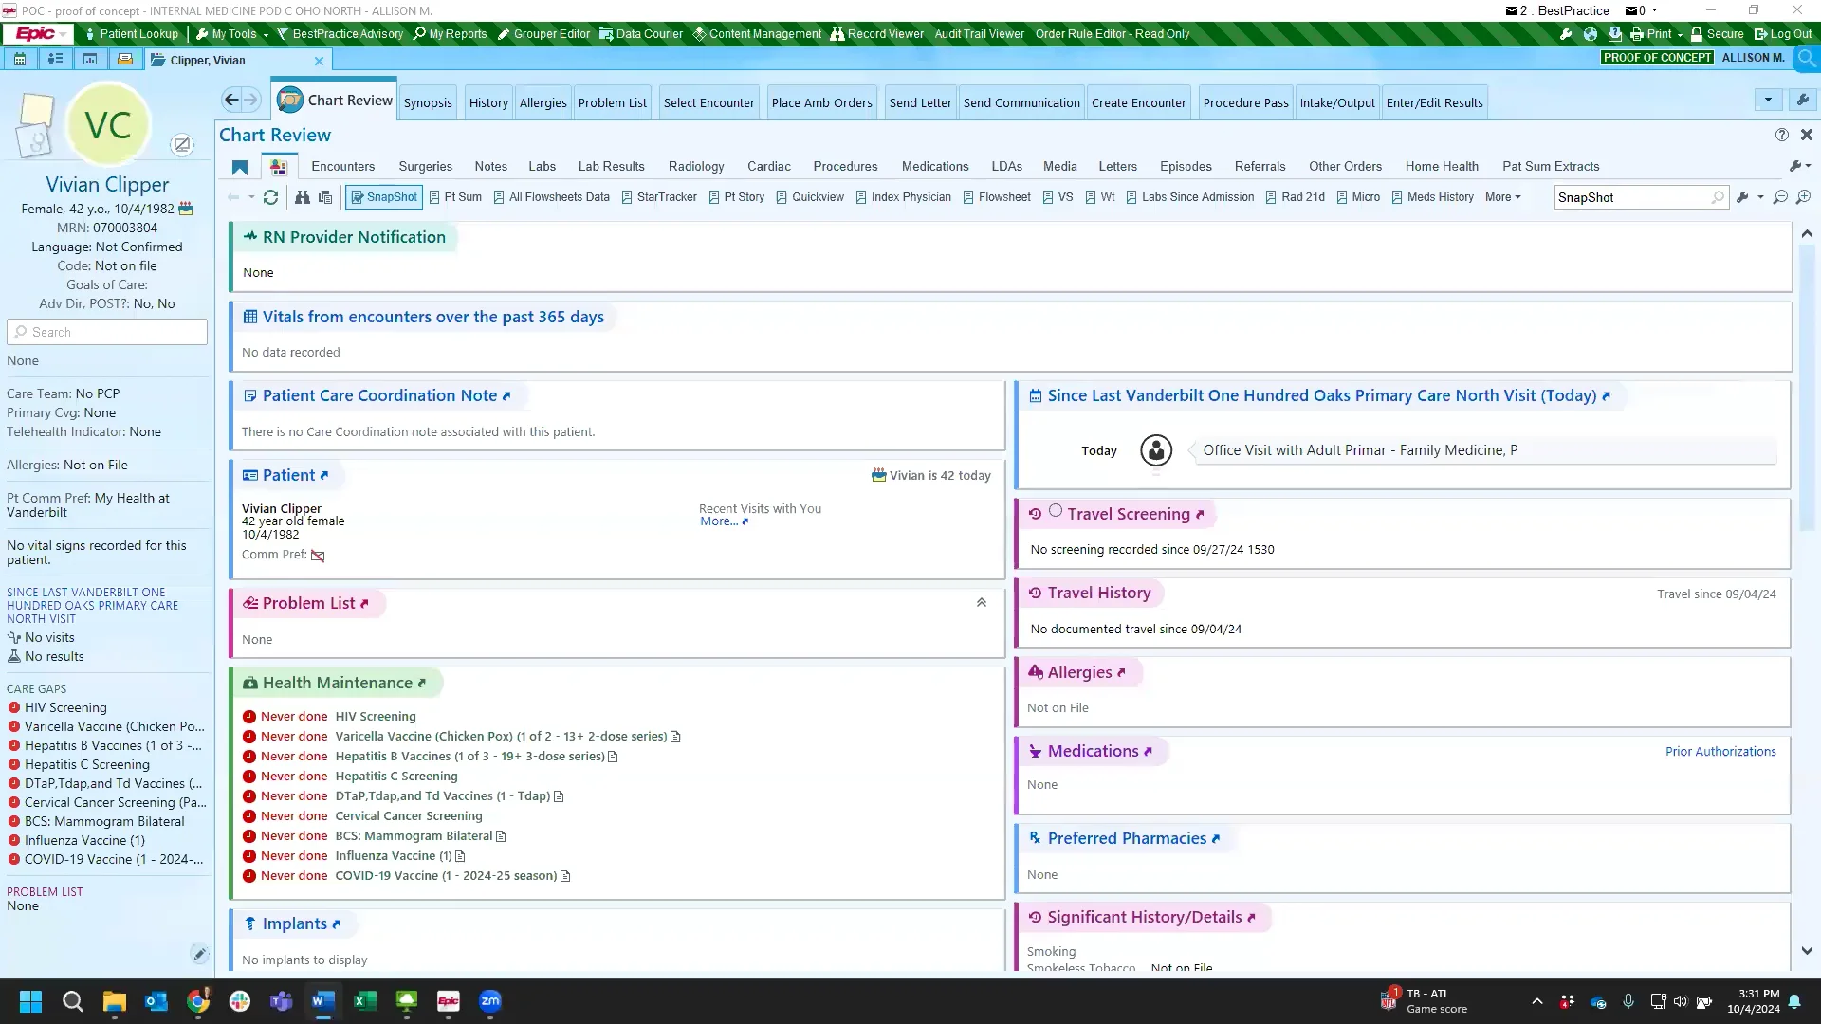Open the sticky note icon by patient photo
Viewport: 1821px width, 1024px height.
[x=37, y=109]
